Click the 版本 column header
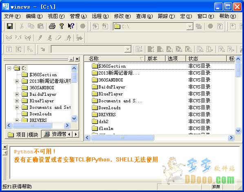The image size is (244, 192). coord(155,59)
